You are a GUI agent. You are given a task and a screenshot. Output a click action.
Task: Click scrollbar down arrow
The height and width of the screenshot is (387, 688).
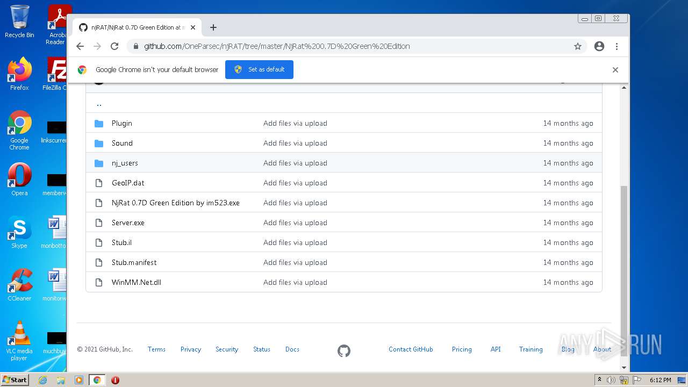(x=624, y=368)
